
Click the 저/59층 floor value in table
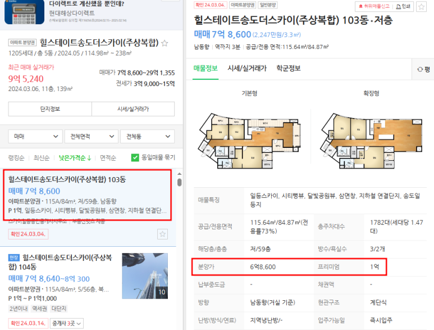click(x=260, y=249)
